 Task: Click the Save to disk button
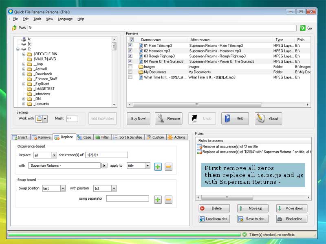[252, 219]
